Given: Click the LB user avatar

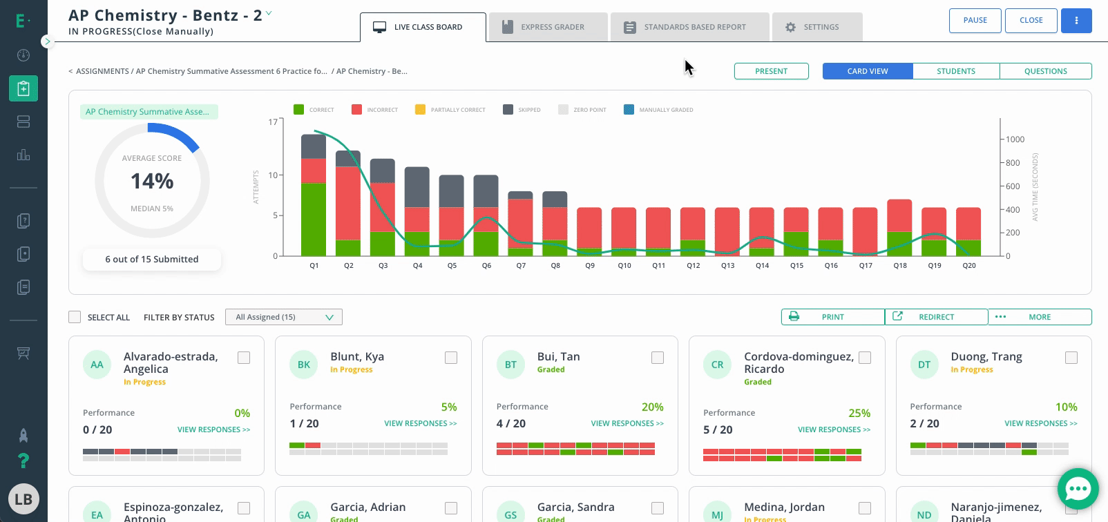Looking at the screenshot, I should 23,499.
